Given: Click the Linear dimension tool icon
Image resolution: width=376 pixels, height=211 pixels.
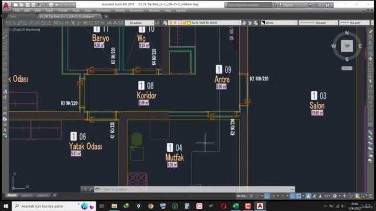Looking at the screenshot, I should coord(8,23).
